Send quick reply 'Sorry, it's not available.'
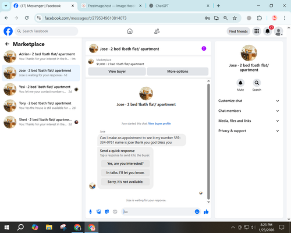Viewport: 291px width, 233px height. pos(125,182)
